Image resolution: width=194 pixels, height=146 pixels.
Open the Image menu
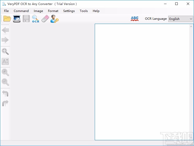[x=38, y=11]
